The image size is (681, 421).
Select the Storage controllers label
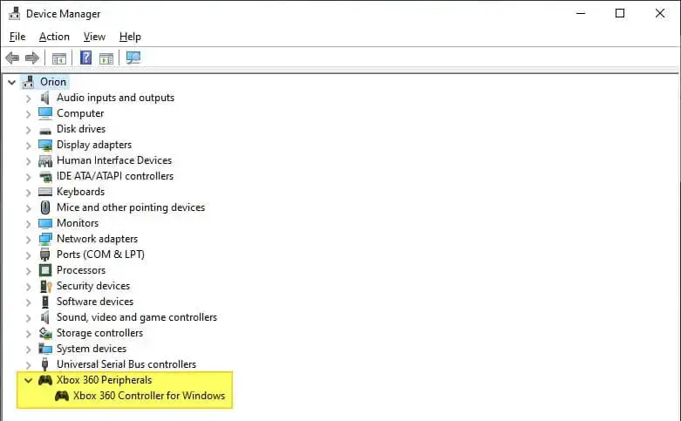[100, 333]
